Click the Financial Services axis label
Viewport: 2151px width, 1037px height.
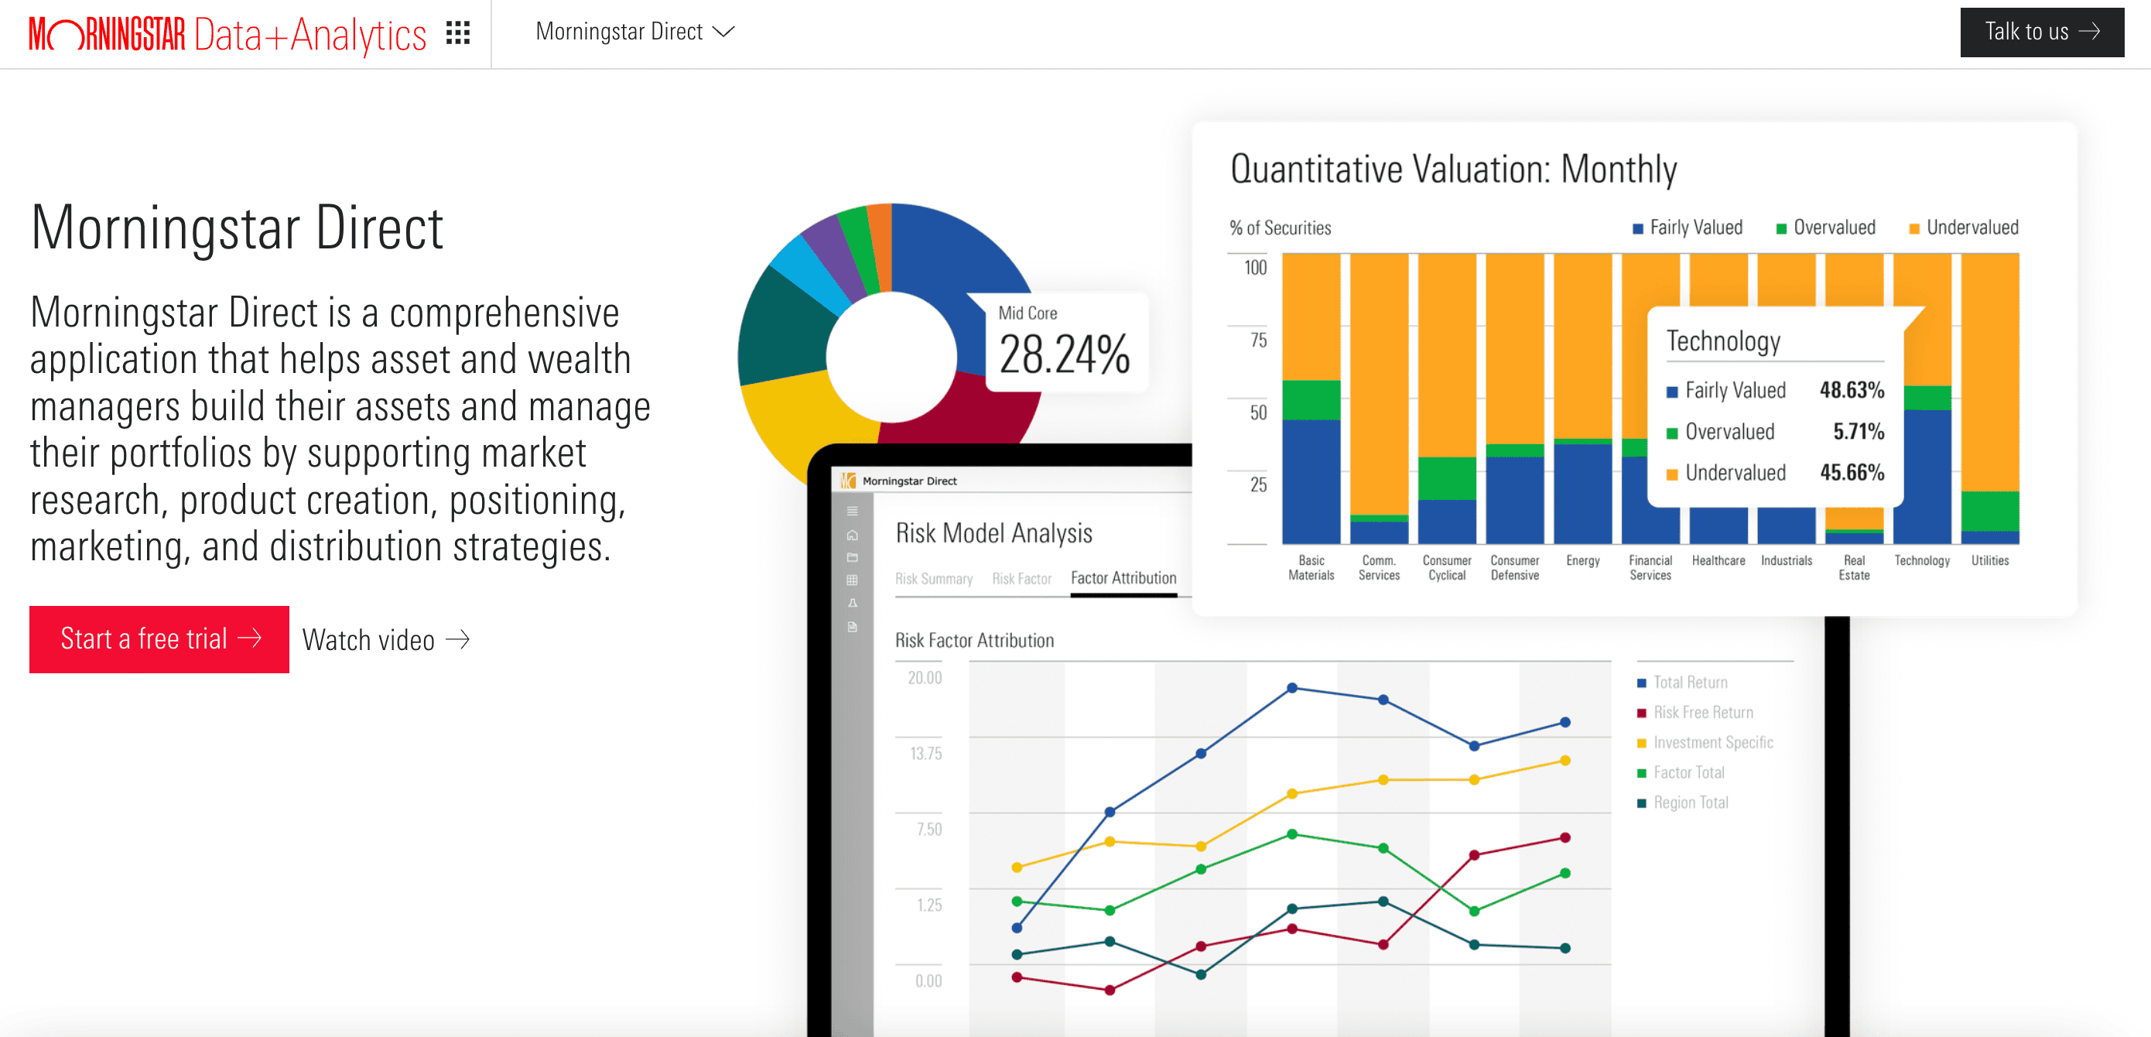pyautogui.click(x=1650, y=568)
